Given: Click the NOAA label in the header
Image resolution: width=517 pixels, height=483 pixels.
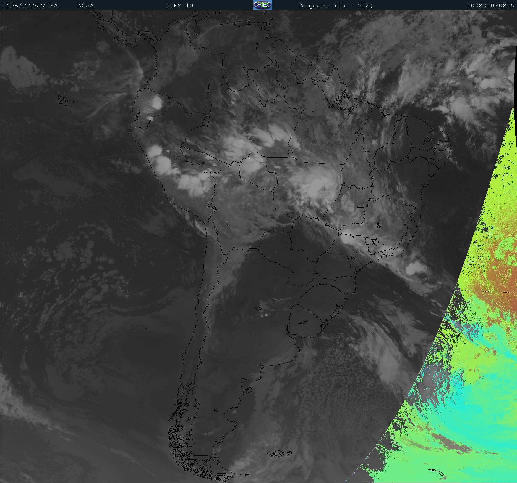Looking at the screenshot, I should click(x=86, y=6).
